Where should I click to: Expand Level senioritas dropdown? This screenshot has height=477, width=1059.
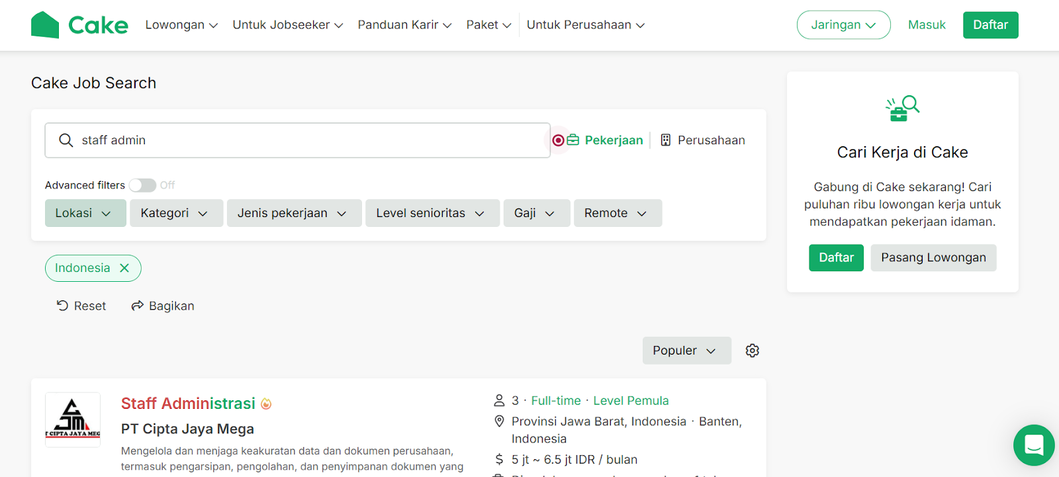point(432,213)
